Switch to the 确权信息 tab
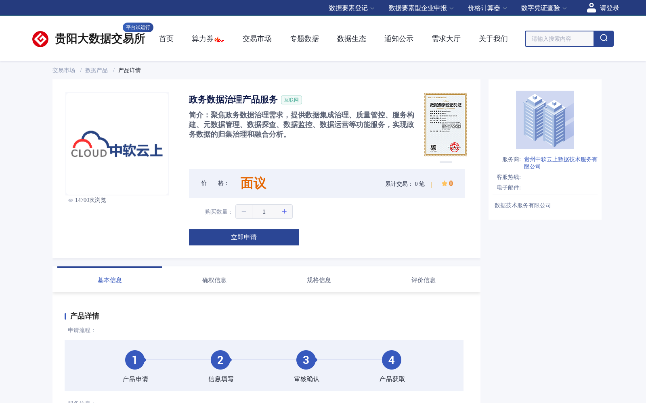646x403 pixels. pos(214,280)
